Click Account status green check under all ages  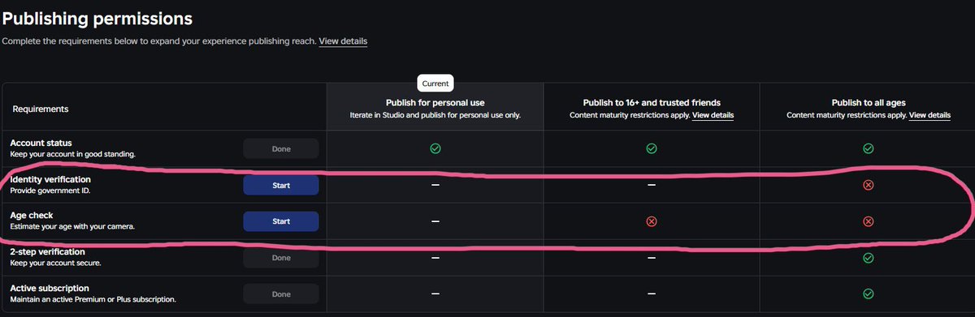coord(868,148)
